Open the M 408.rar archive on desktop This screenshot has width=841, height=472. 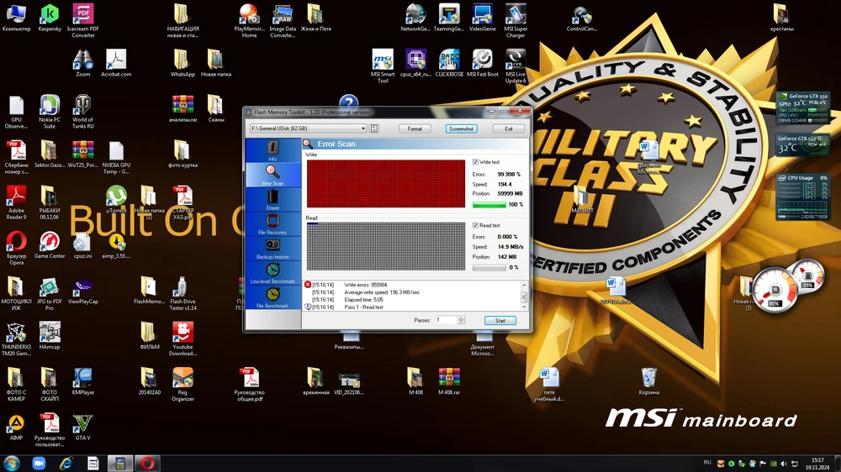tap(449, 381)
